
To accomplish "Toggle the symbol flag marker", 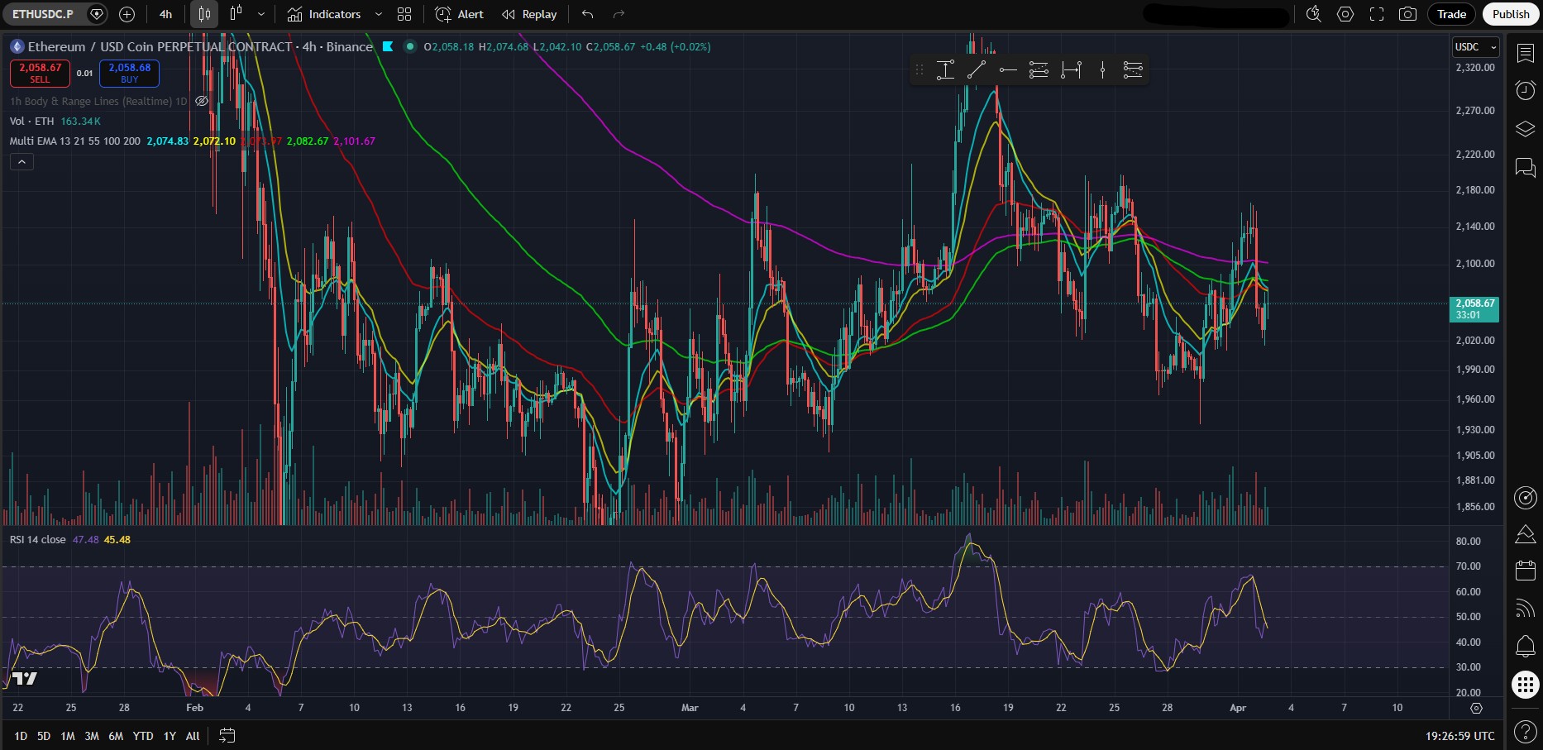I will point(96,14).
